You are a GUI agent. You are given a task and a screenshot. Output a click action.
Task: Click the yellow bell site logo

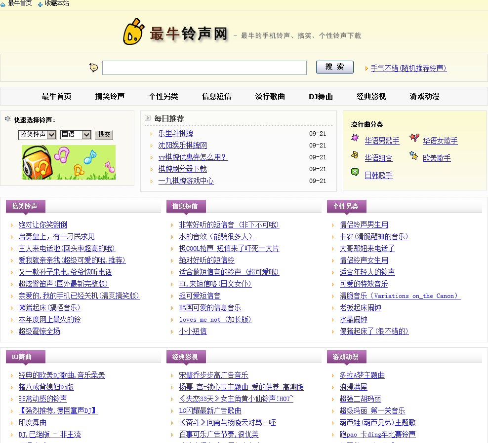[x=133, y=32]
